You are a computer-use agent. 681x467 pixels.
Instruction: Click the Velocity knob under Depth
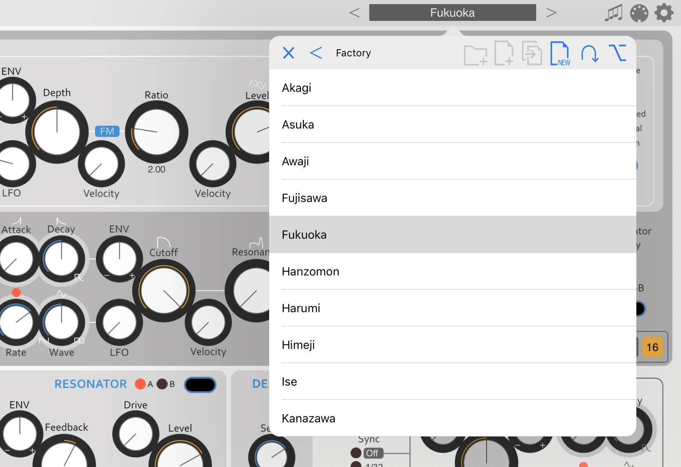(101, 164)
